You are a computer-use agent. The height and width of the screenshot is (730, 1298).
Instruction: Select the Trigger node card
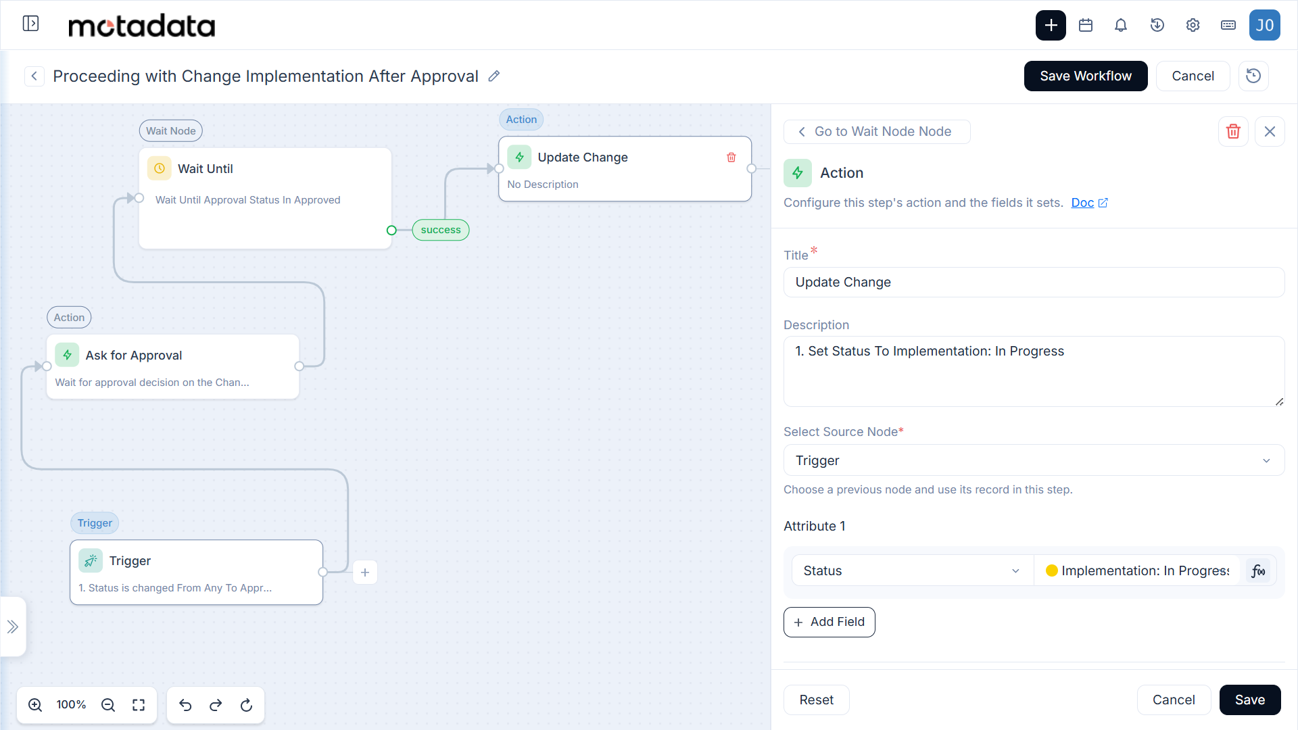tap(196, 572)
